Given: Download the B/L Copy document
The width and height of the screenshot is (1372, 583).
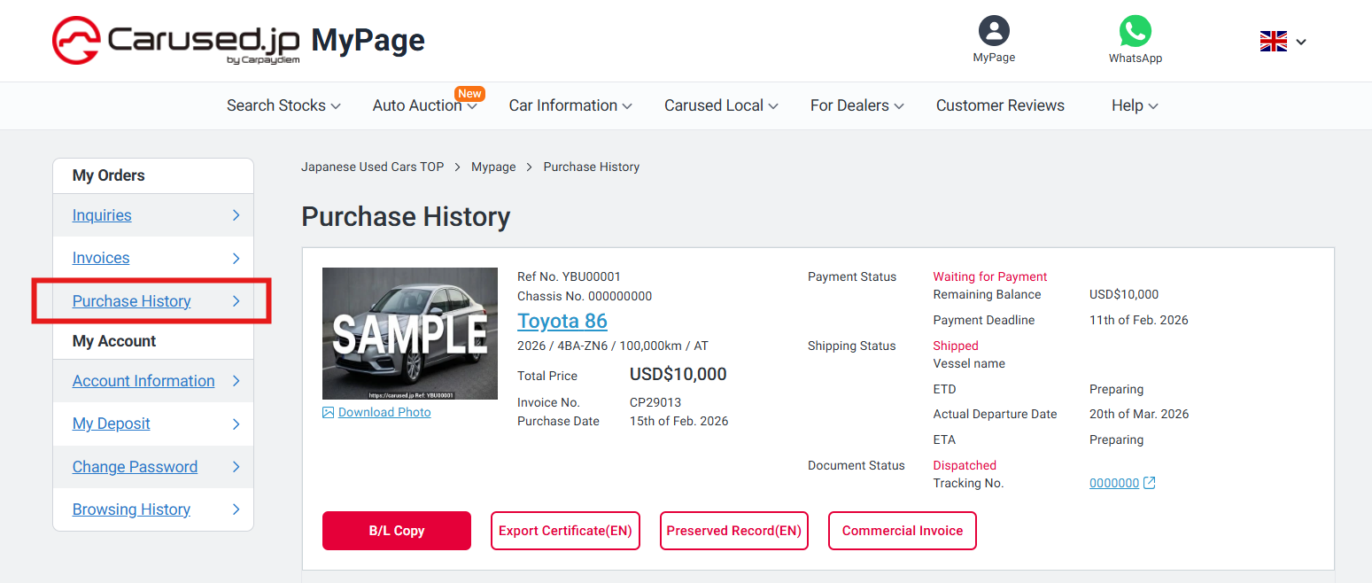Looking at the screenshot, I should [396, 530].
